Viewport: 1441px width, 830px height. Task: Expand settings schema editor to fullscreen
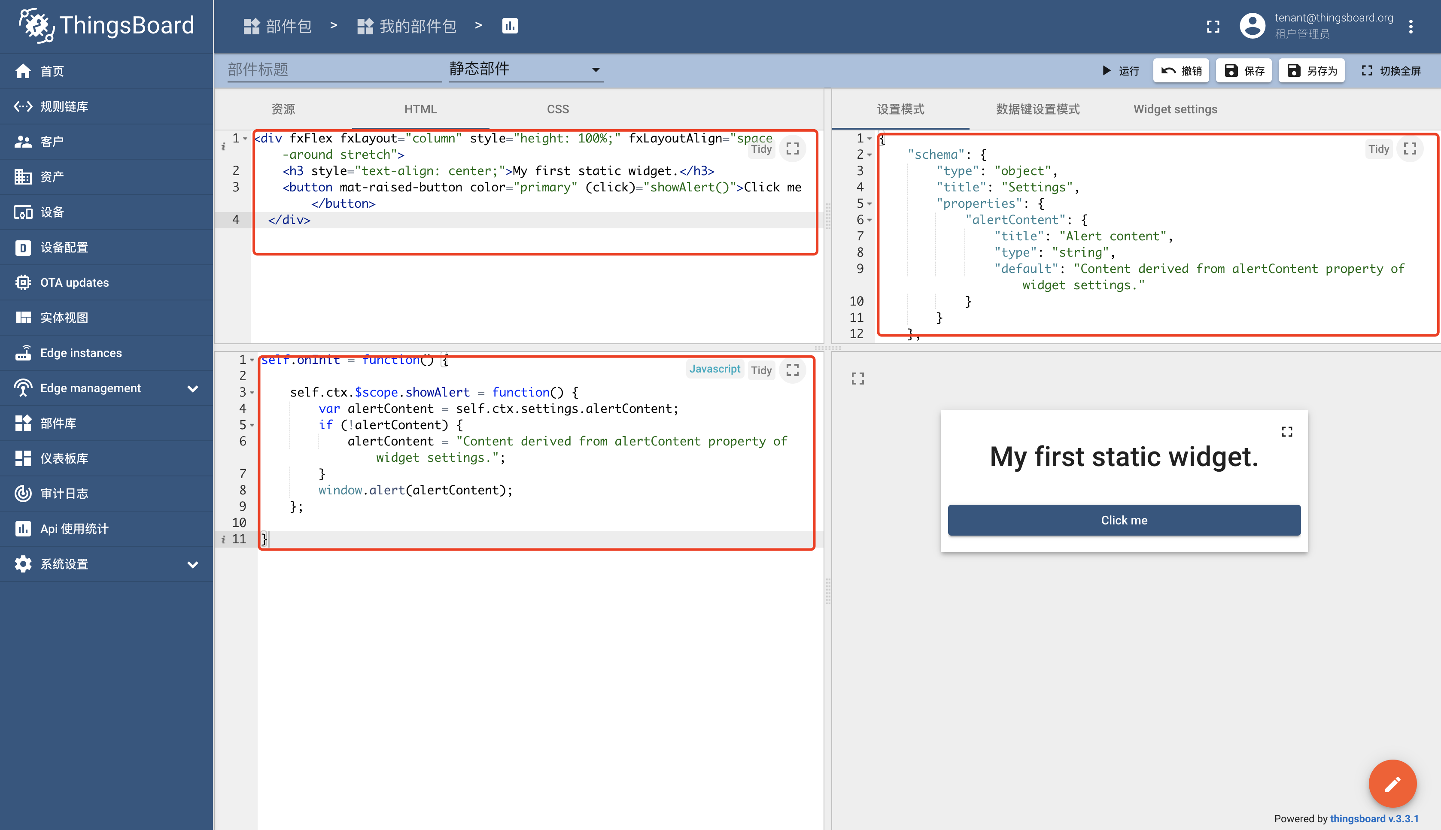pos(1410,149)
